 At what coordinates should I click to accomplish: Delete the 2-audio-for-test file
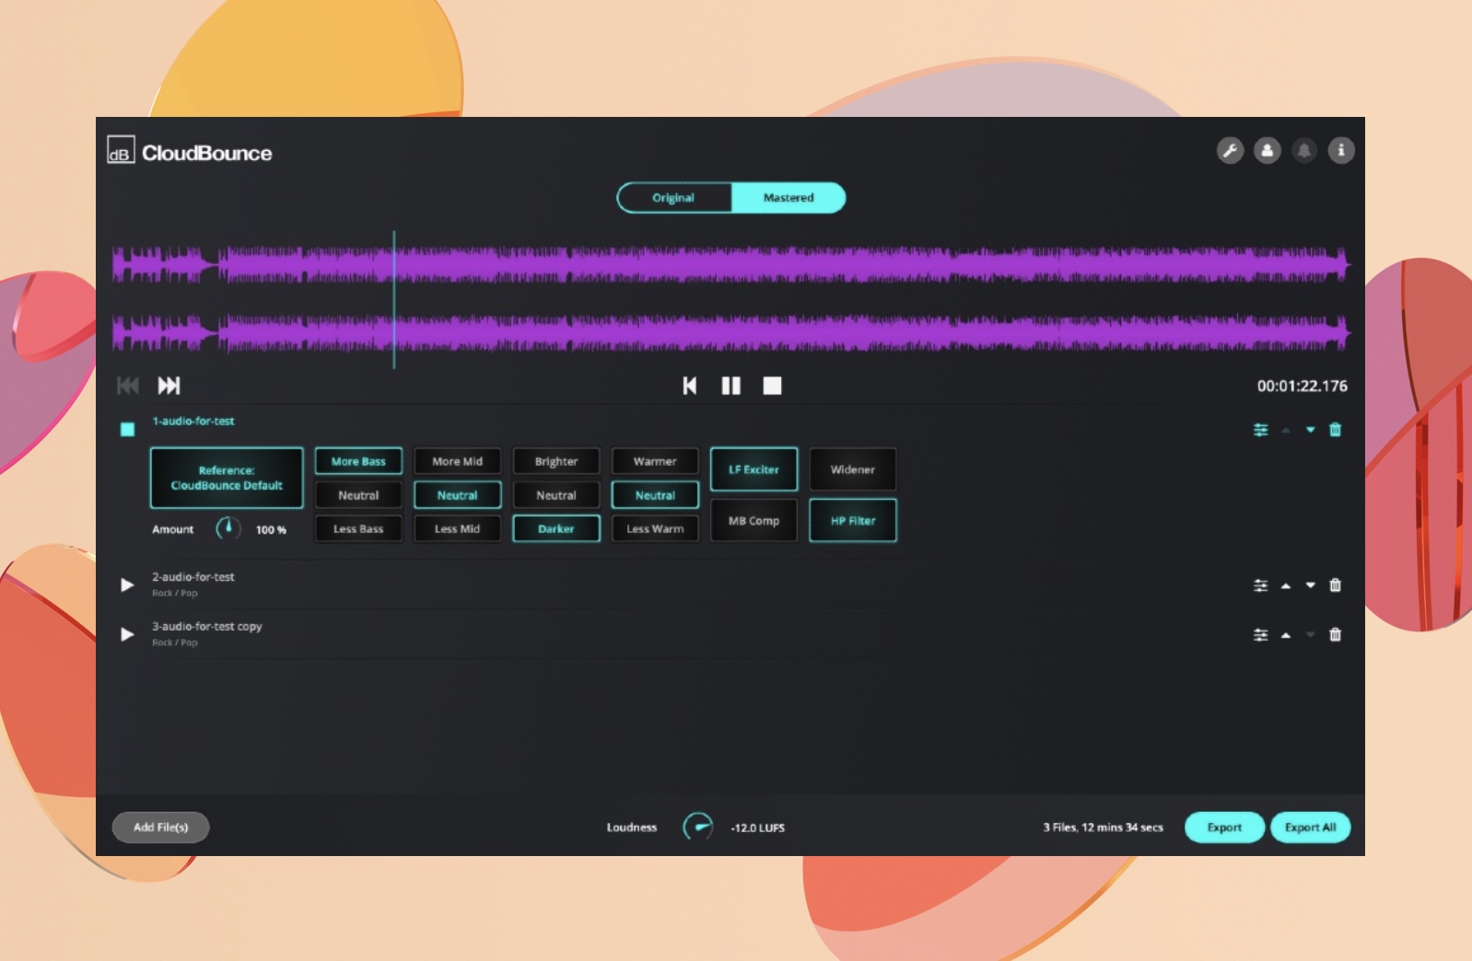tap(1335, 585)
